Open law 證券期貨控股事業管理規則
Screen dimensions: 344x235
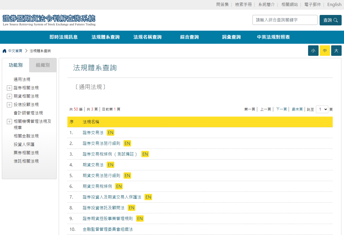[108, 218]
